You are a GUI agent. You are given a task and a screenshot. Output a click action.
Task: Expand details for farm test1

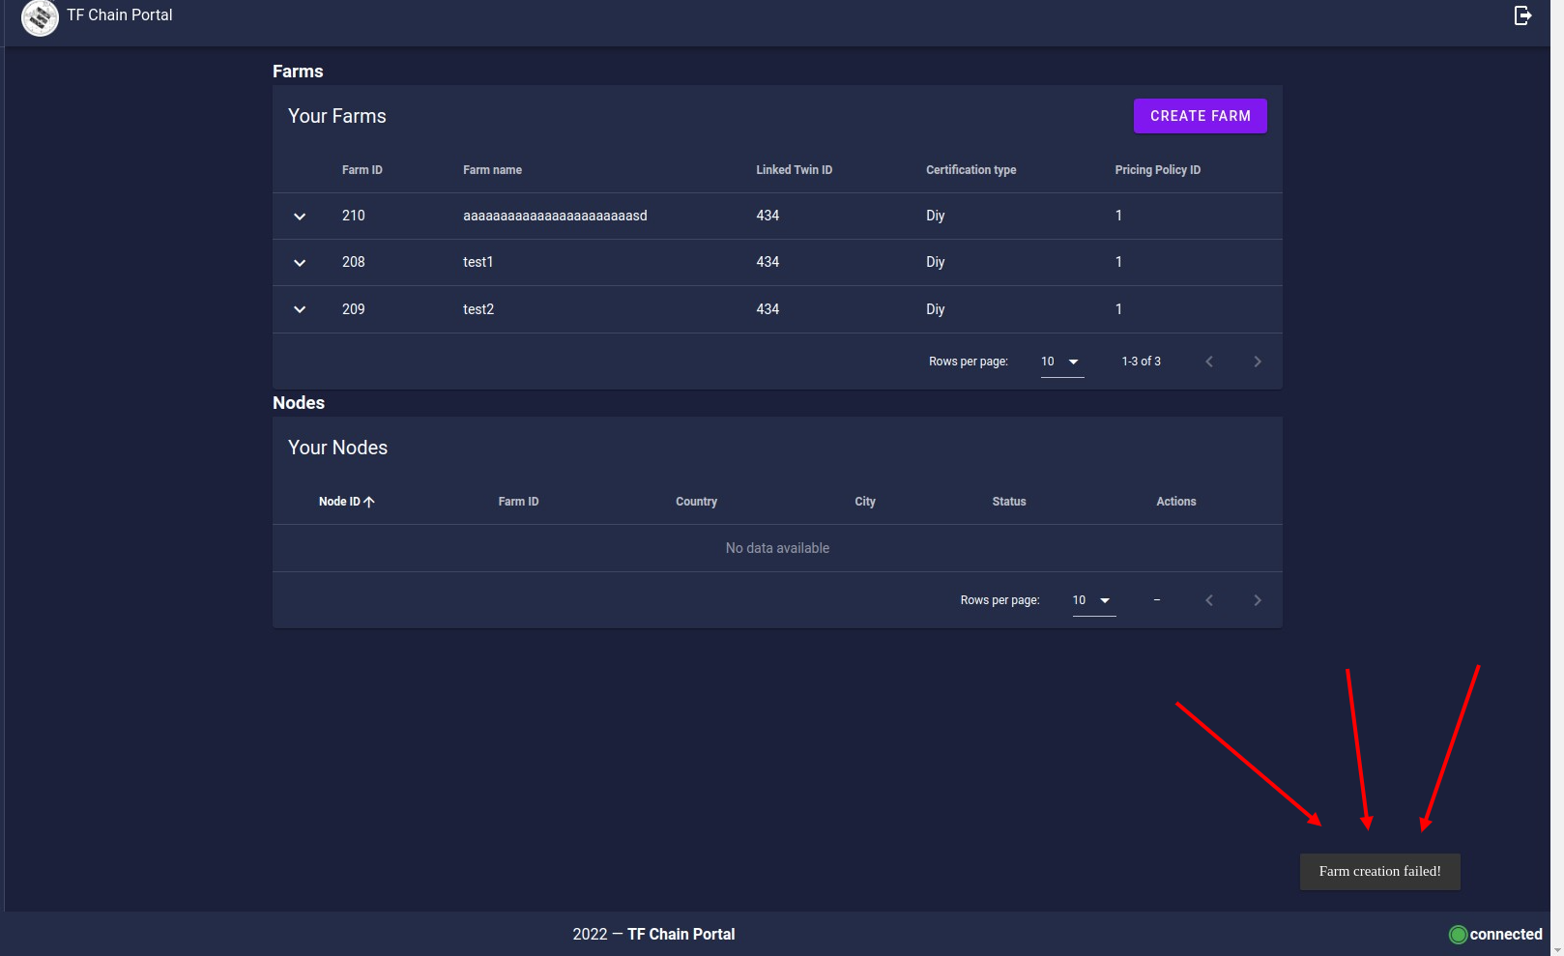pyautogui.click(x=299, y=262)
